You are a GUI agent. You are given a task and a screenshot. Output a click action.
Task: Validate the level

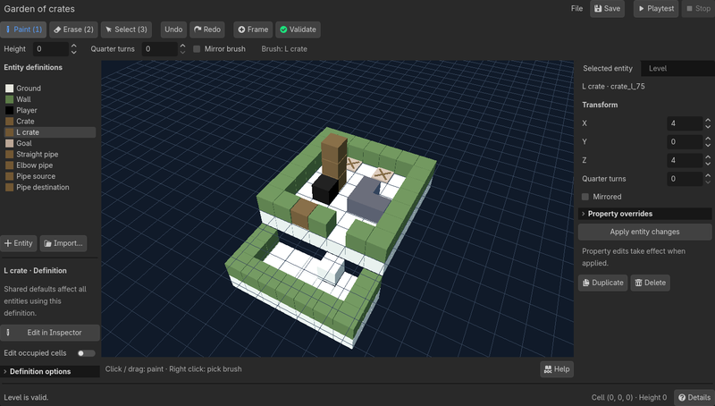click(x=298, y=30)
